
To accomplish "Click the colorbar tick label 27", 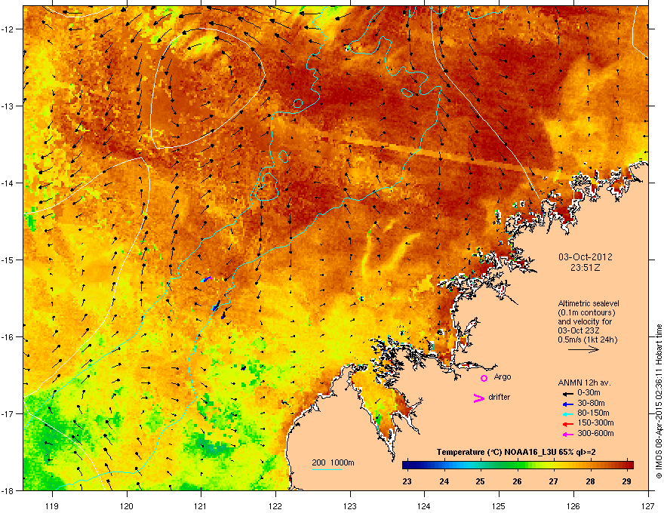I will pyautogui.click(x=554, y=481).
